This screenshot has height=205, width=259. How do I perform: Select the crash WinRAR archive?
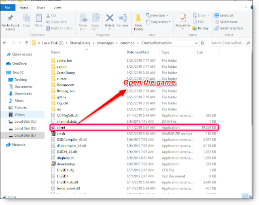(134, 134)
